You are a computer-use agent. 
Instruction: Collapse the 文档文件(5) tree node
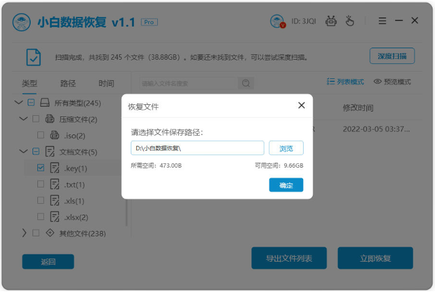23,152
